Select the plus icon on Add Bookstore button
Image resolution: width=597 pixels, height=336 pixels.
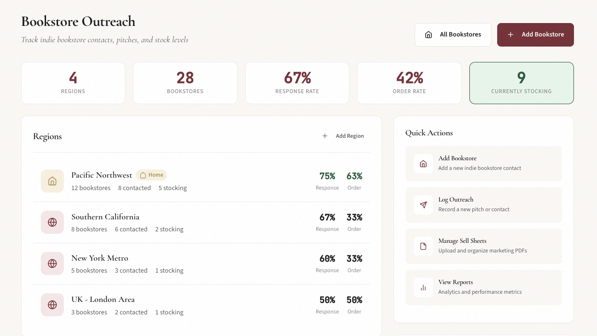[x=511, y=35]
